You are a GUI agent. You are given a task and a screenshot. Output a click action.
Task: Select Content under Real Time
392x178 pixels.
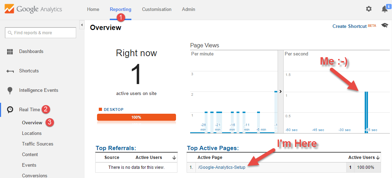tap(30, 155)
